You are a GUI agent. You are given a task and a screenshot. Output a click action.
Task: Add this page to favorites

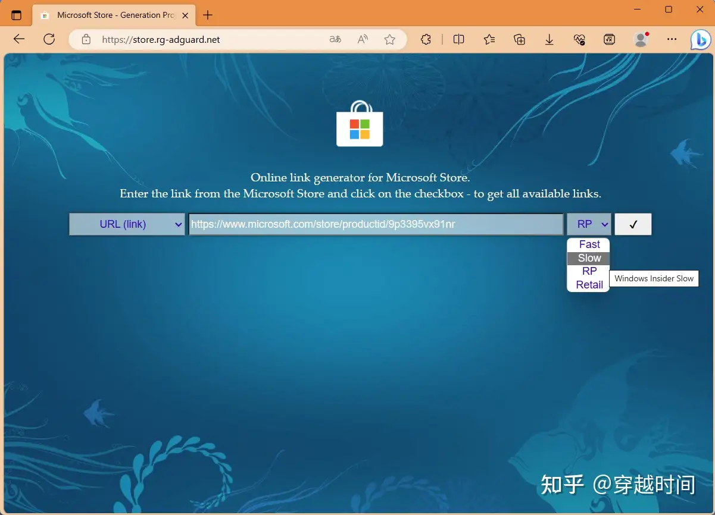389,40
